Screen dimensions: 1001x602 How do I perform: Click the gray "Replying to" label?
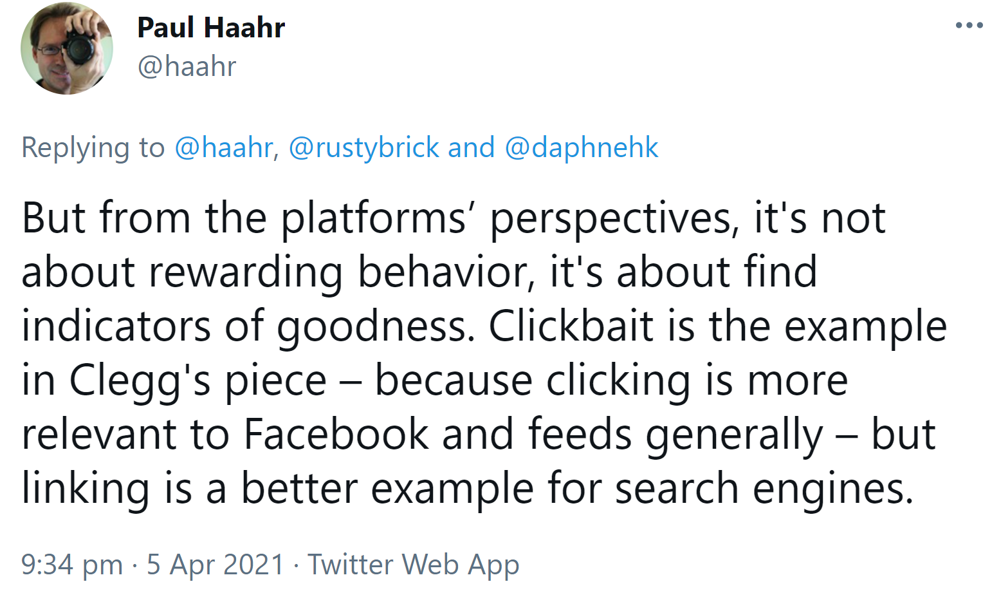pos(93,147)
